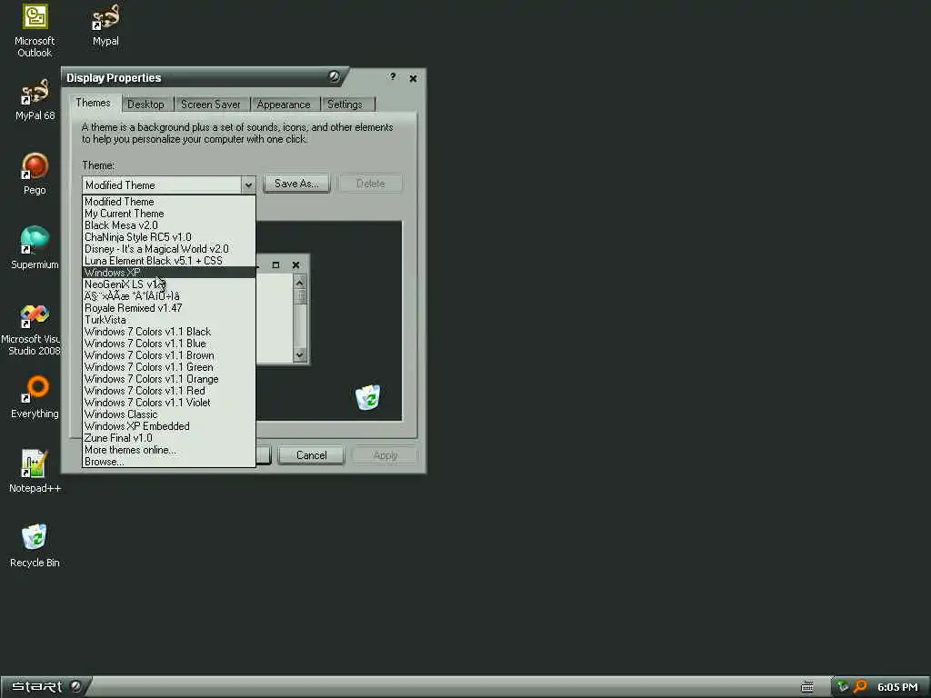This screenshot has width=931, height=698.
Task: Pick Windows 7 Colors v1.1 Black
Action: coord(168,332)
